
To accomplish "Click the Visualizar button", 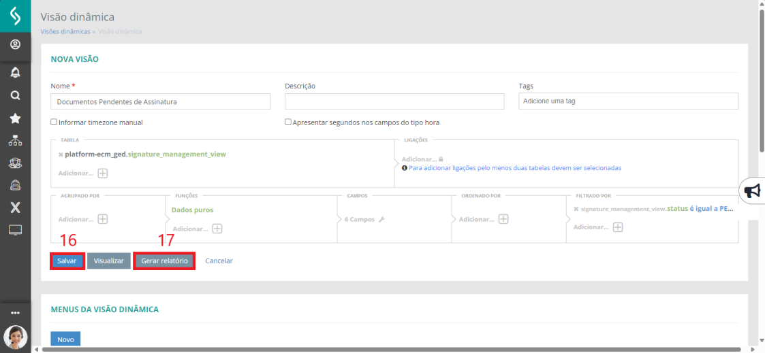I will point(109,260).
